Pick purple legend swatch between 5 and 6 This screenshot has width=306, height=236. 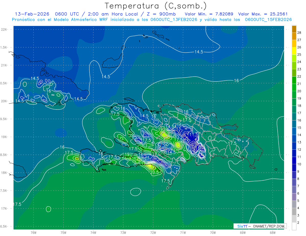pyautogui.click(x=294, y=197)
